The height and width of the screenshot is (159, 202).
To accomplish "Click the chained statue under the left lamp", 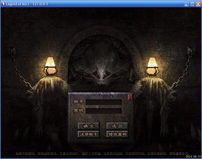I will pos(48,96).
